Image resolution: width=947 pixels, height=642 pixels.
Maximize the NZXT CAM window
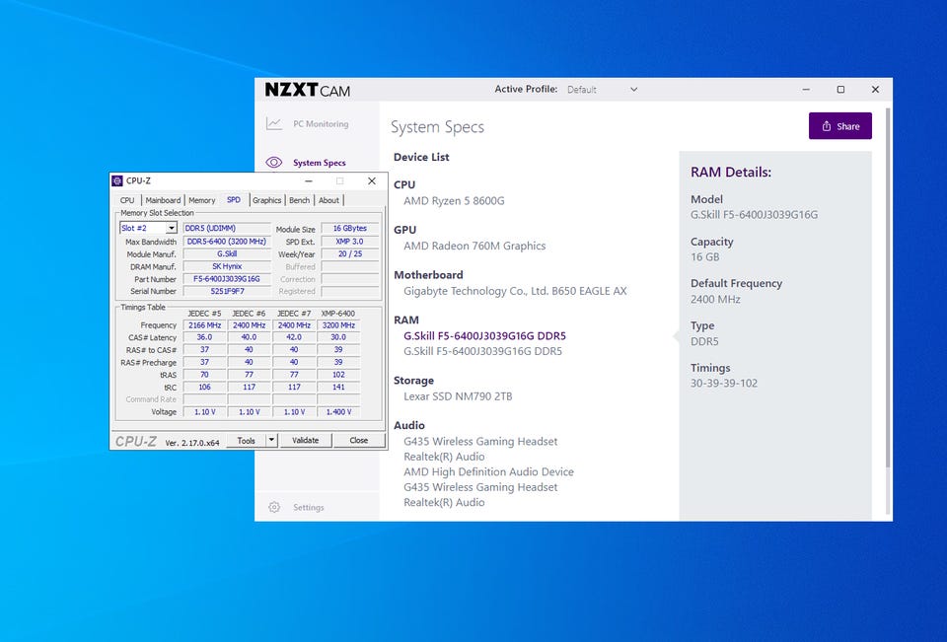(x=840, y=90)
